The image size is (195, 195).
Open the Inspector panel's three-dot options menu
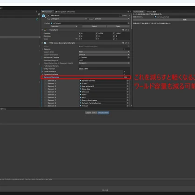tap(131, 12)
